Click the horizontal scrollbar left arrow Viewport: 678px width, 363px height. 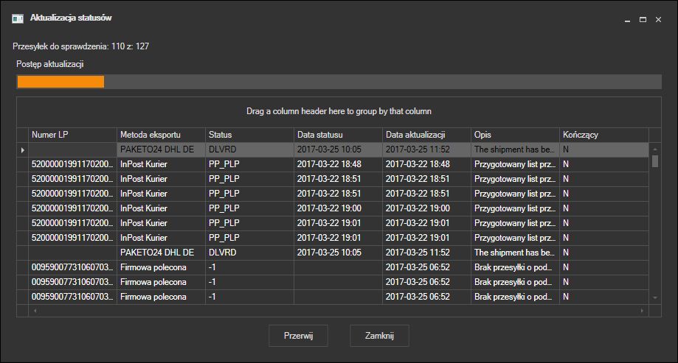click(35, 310)
